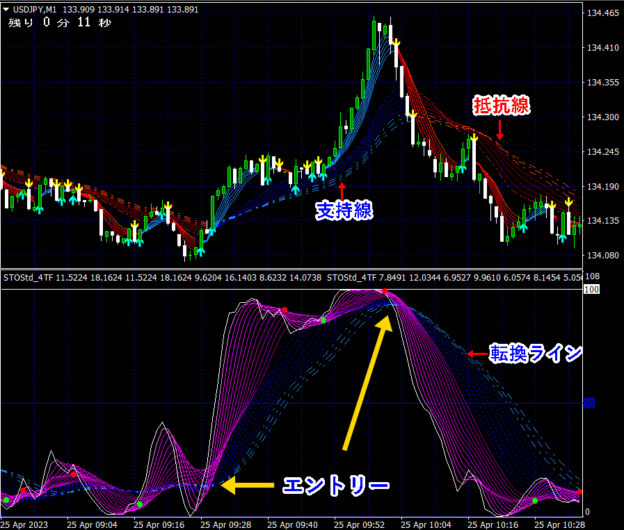
Task: Click the yellow signal arrow beneath the 抵抗線 arrow
Action: point(474,139)
